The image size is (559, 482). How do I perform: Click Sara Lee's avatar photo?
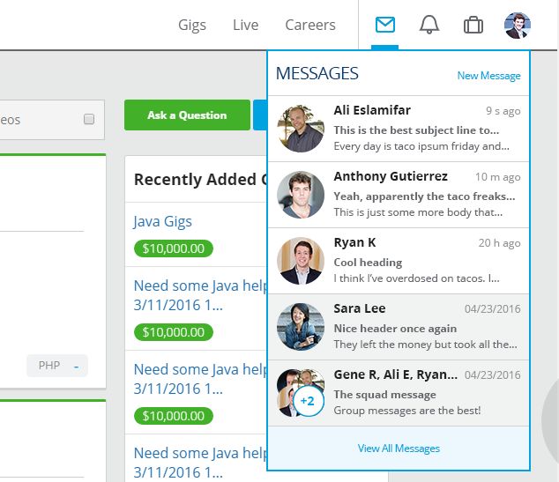(x=301, y=327)
